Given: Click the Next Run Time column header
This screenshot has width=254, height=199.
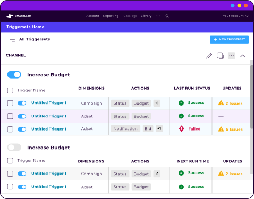Looking at the screenshot, I should tap(193, 161).
